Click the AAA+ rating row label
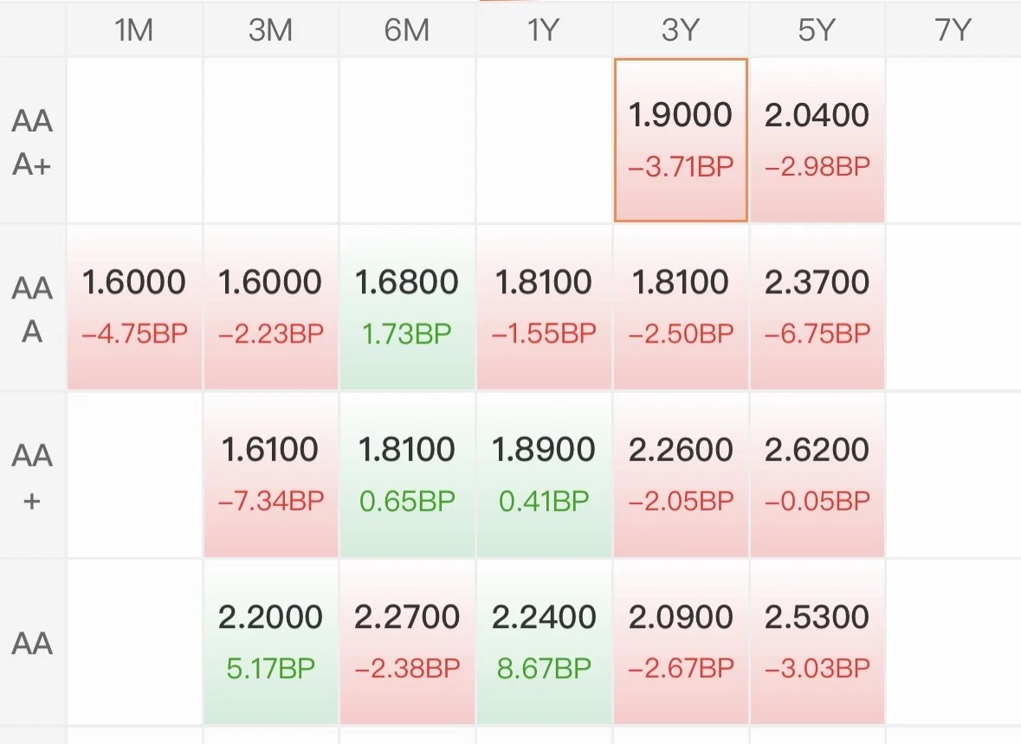This screenshot has height=744, width=1021. pyautogui.click(x=33, y=141)
